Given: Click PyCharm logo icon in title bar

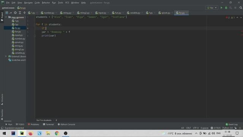Looking at the screenshot, I should tap(3, 3).
